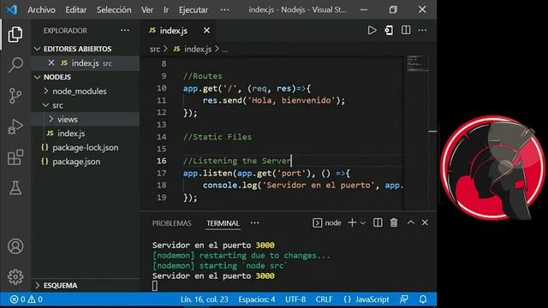Open errors and warnings count in status bar
The width and height of the screenshot is (548, 308).
pyautogui.click(x=27, y=299)
